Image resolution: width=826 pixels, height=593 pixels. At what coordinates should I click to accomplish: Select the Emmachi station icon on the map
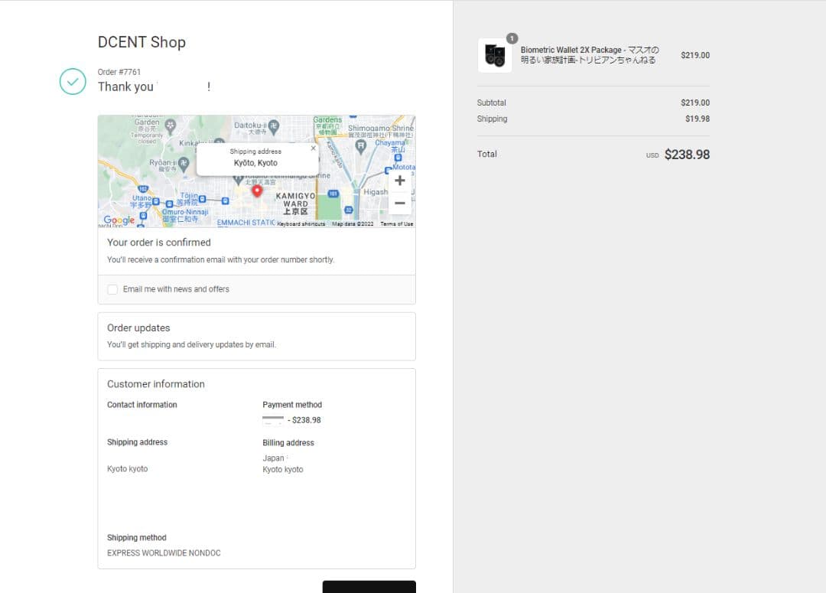click(x=225, y=200)
